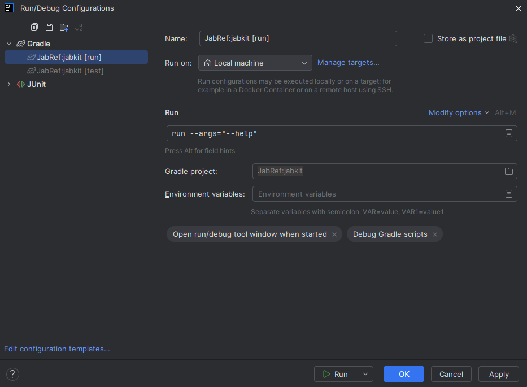Open the environment variables editor icon
This screenshot has width=527, height=387.
point(509,194)
